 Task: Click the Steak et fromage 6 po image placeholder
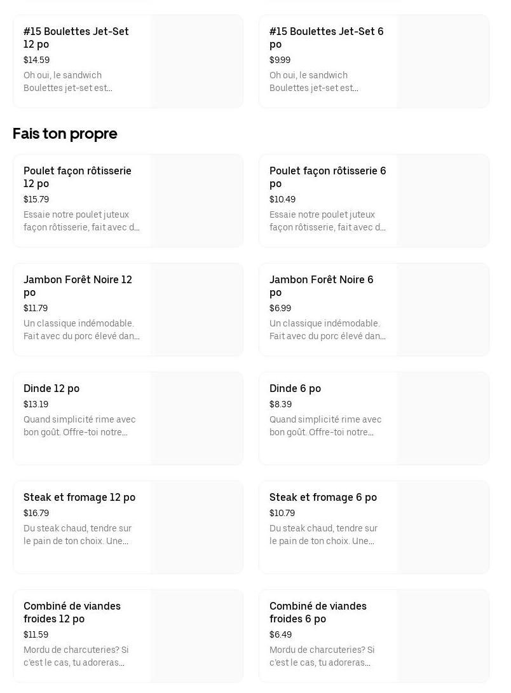(x=443, y=528)
